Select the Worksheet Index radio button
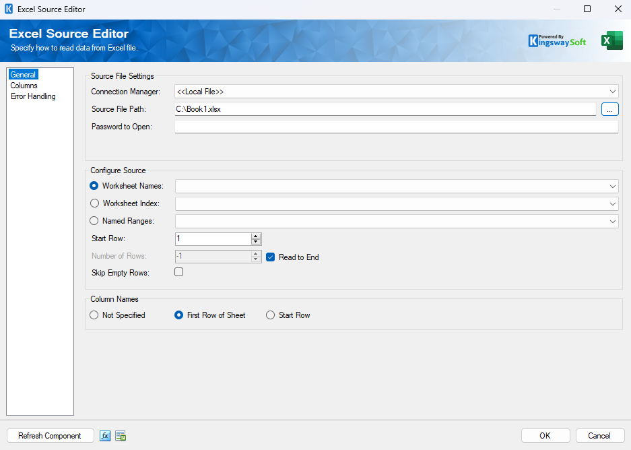631x450 pixels. [x=94, y=203]
